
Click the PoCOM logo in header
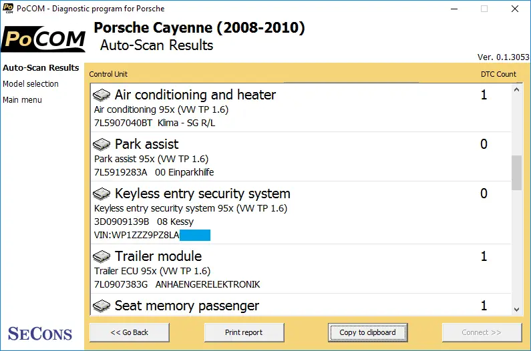(43, 39)
